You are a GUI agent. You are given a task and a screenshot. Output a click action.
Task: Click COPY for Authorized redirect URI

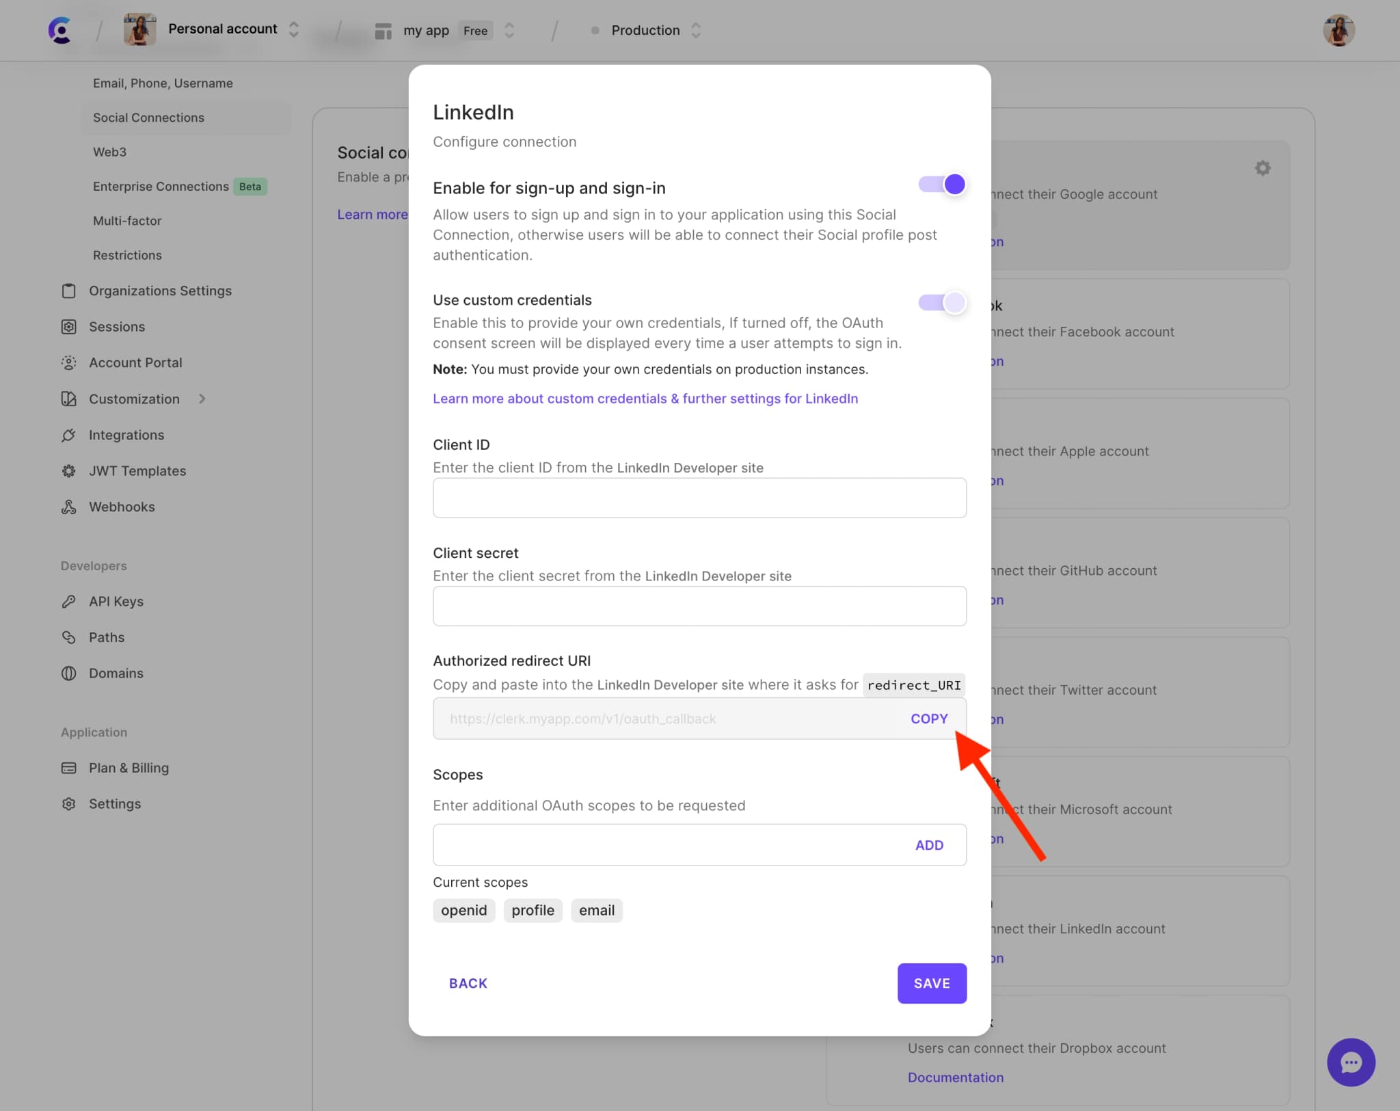(x=930, y=718)
